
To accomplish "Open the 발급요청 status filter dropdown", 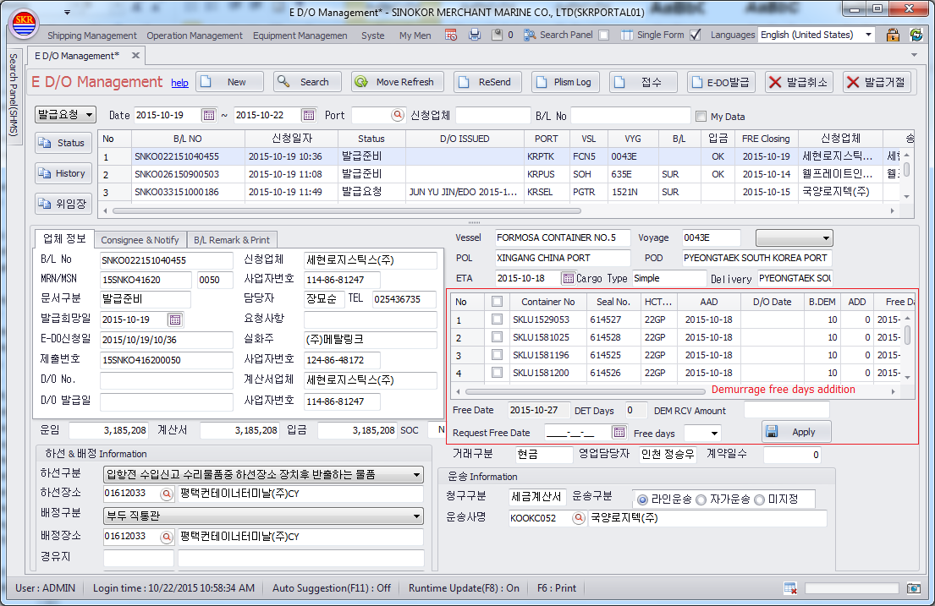I will (x=89, y=114).
